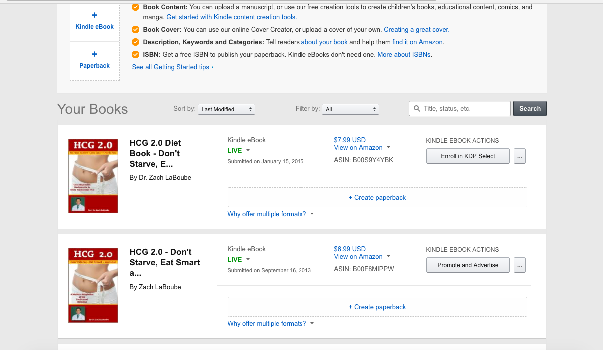603x350 pixels.
Task: Open HCG 2.0 - Don't Starve, Eat Smart cover thumbnail
Action: click(93, 285)
